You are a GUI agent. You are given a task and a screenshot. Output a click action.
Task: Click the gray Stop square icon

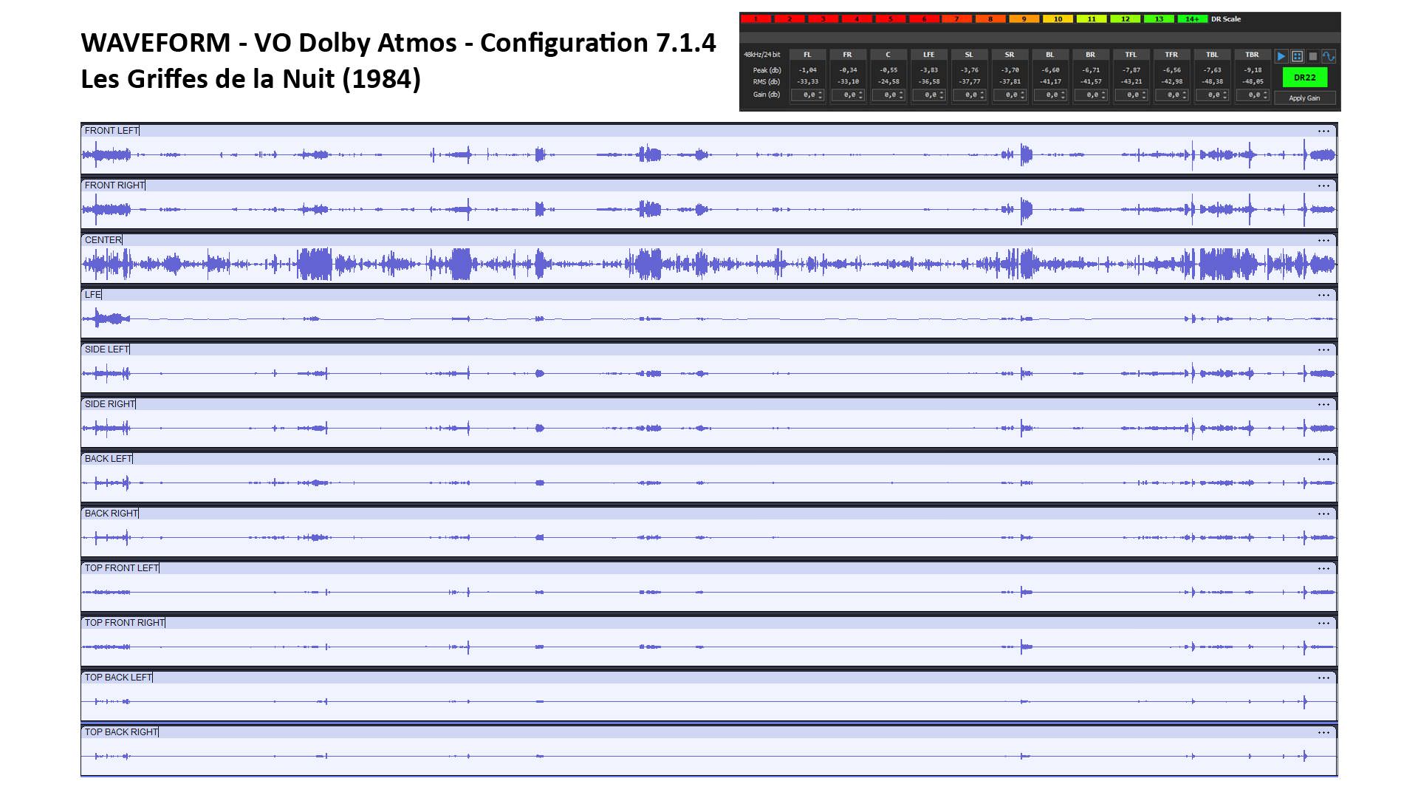[x=1312, y=56]
